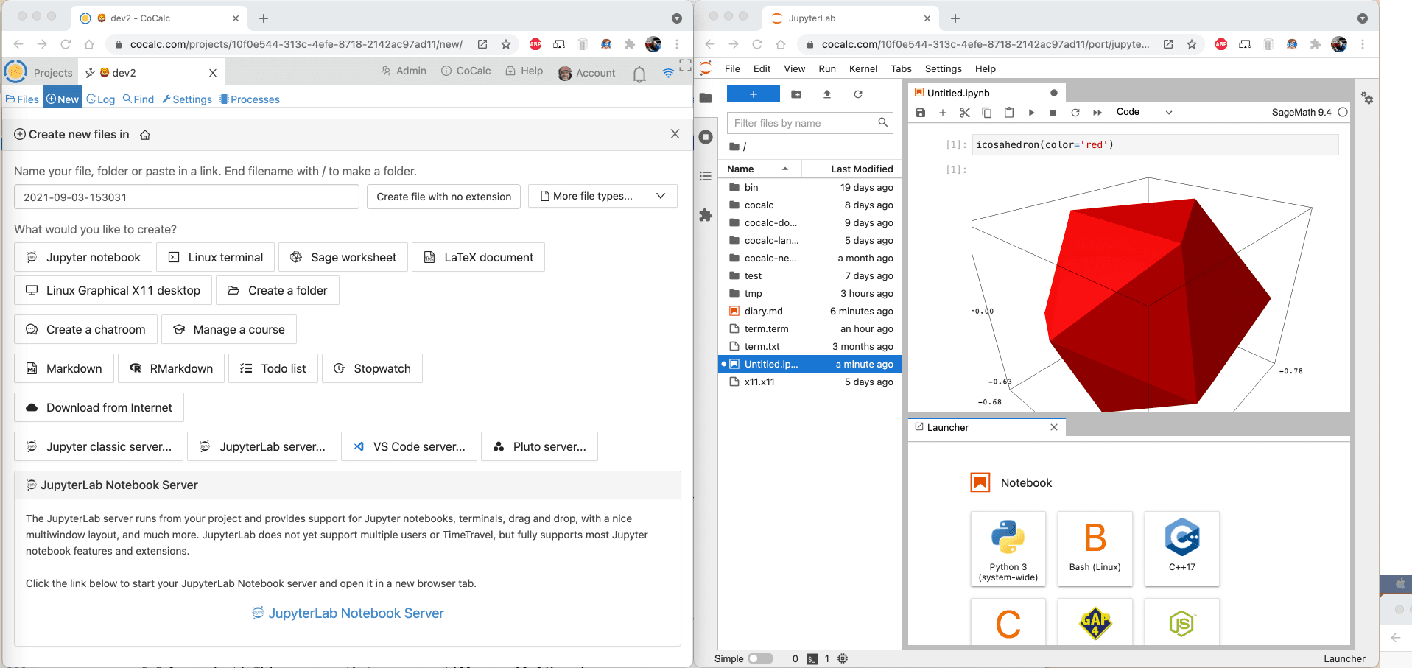The image size is (1412, 668).
Task: Open the cocalc folder in file browser
Action: click(x=810, y=205)
